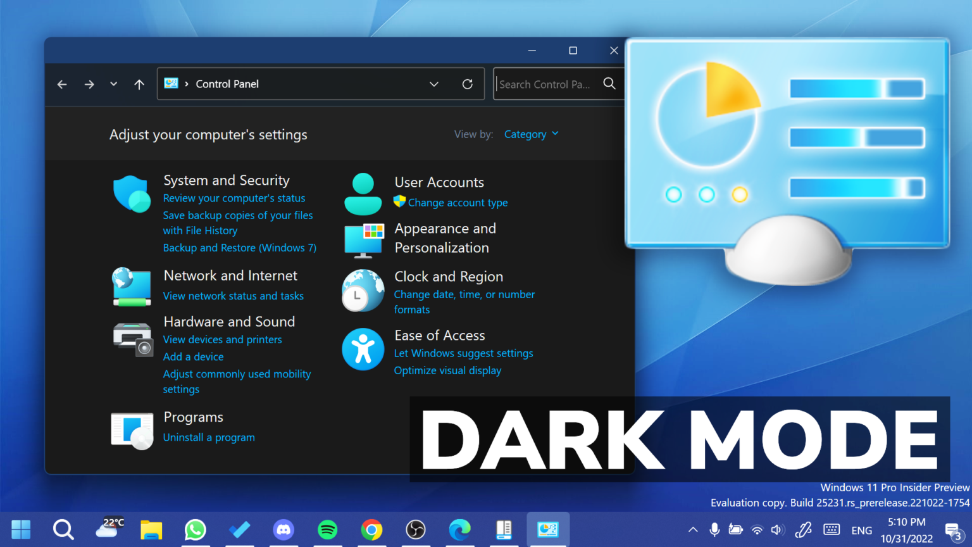
Task: Open the System and Security shield icon
Action: pyautogui.click(x=131, y=194)
